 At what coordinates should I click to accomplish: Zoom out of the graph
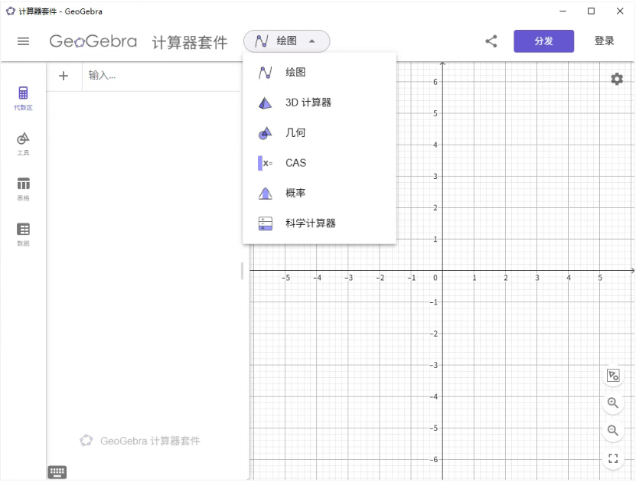613,431
